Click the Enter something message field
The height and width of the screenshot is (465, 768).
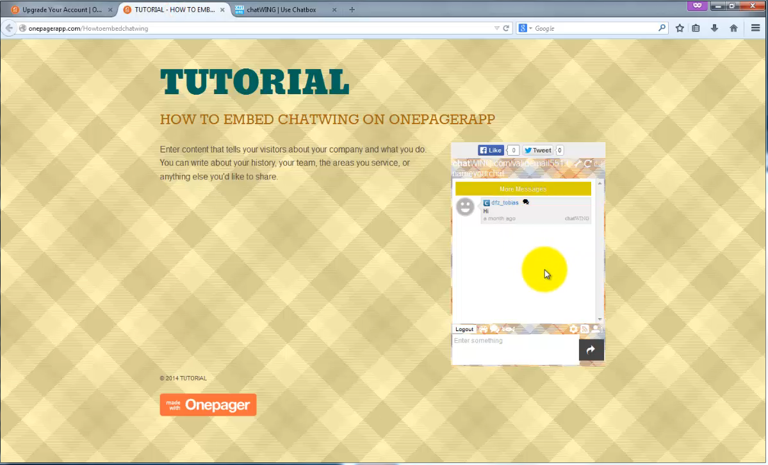[515, 349]
